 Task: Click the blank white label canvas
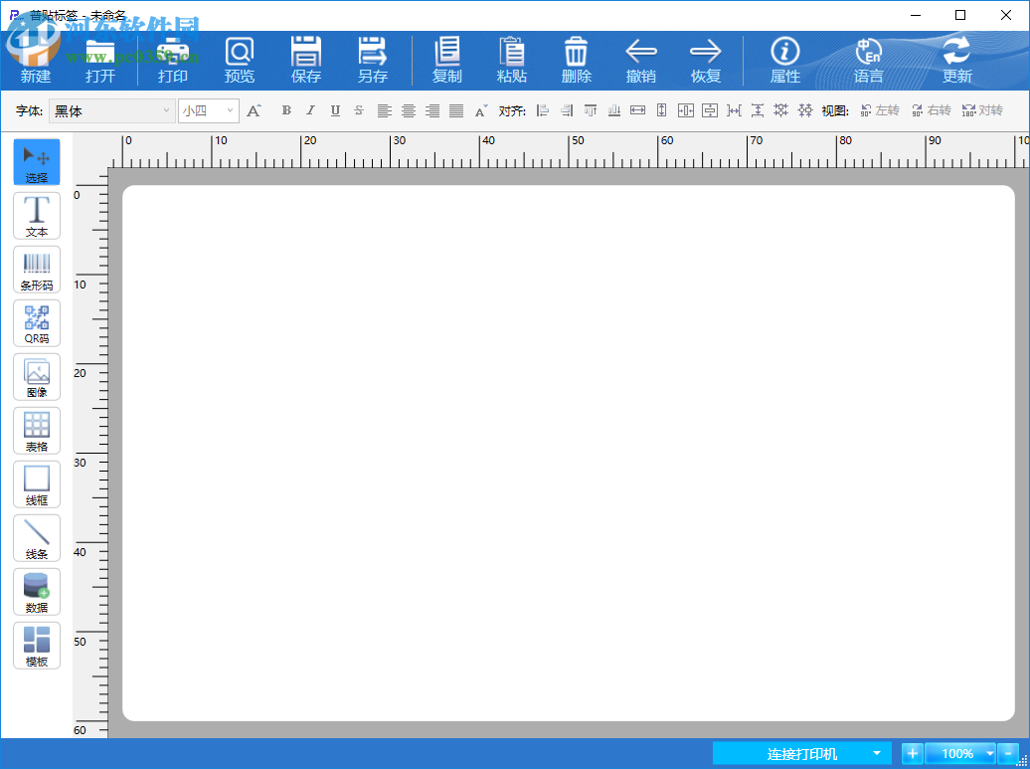[569, 453]
